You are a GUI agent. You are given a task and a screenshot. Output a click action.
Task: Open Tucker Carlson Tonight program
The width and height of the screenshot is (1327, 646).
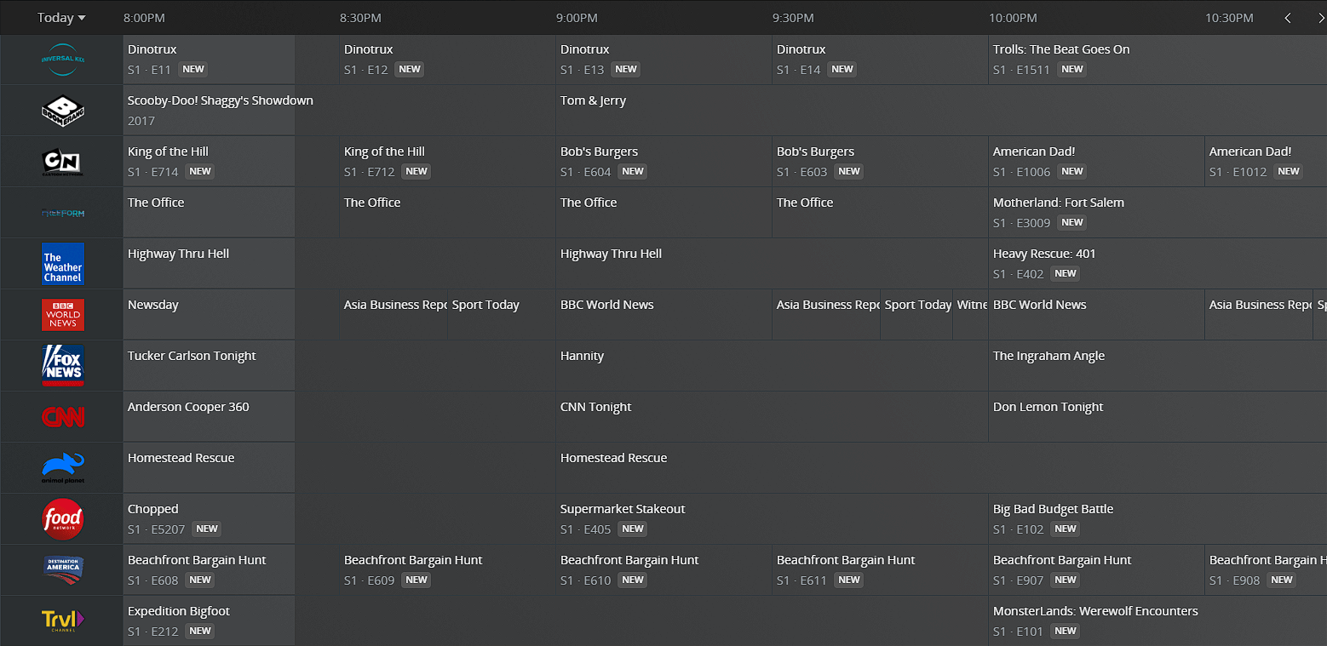(192, 357)
